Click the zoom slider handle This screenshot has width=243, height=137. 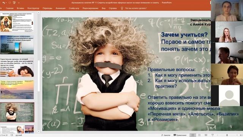[x=227, y=135]
